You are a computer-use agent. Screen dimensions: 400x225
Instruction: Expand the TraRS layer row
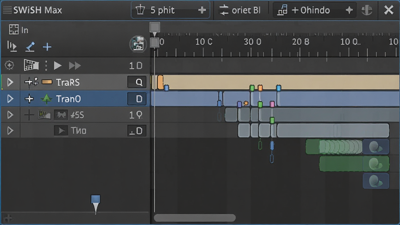(10, 82)
